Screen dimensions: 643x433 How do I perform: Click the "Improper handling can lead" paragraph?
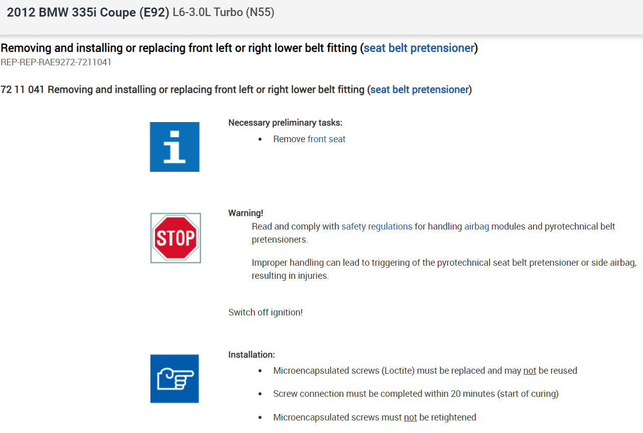444,269
